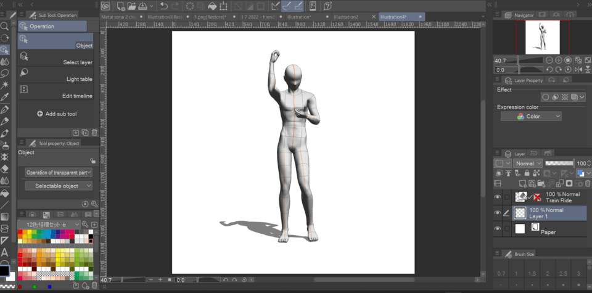Select the Airbrush spray tool
The width and height of the screenshot is (592, 293).
[x=4, y=145]
